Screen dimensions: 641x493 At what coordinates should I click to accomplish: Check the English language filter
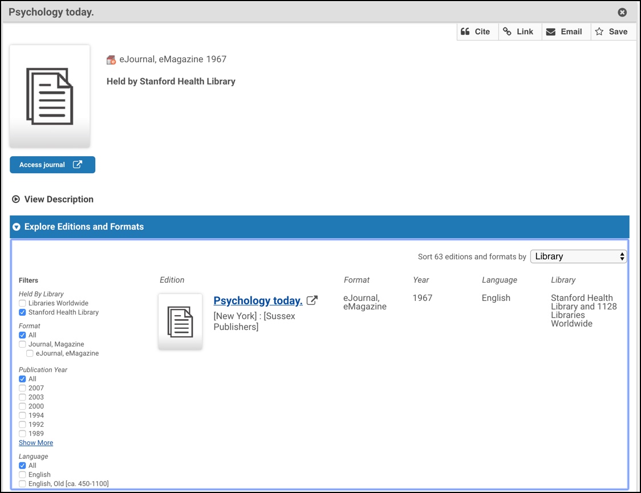[x=22, y=475]
